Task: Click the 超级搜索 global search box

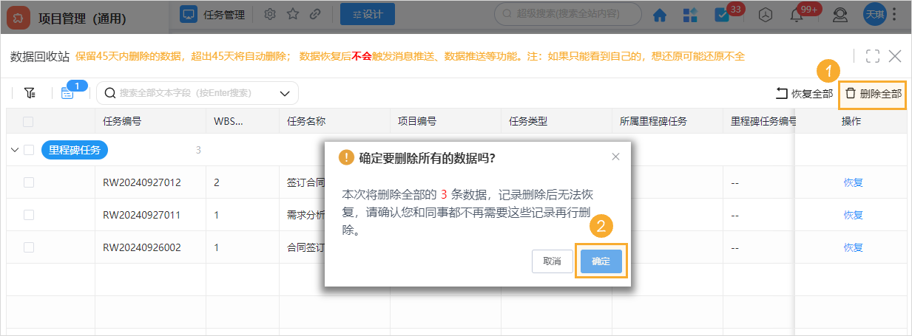Action: point(568,13)
